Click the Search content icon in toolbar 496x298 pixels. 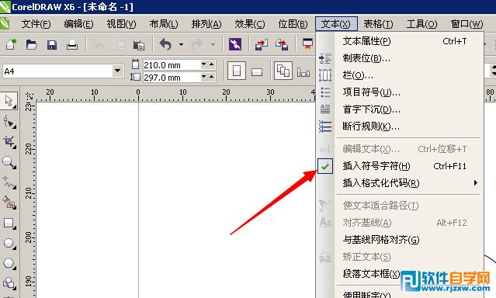click(x=235, y=44)
